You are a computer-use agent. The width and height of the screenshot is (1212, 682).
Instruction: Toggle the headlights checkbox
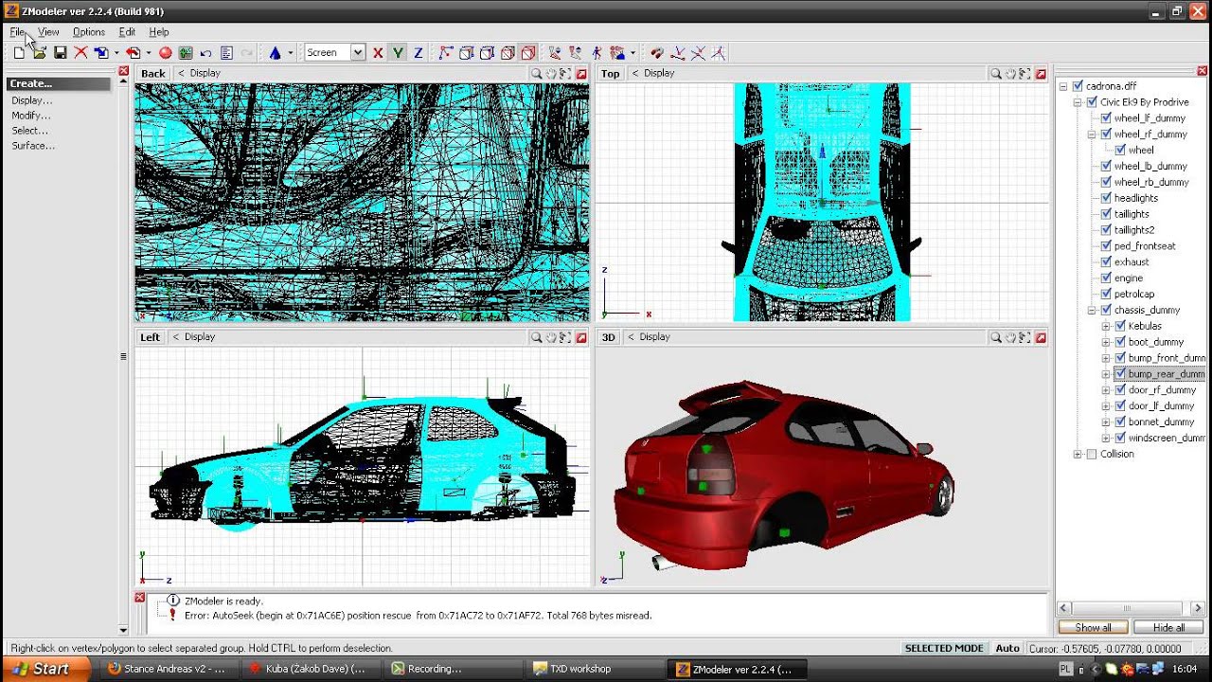[1106, 198]
